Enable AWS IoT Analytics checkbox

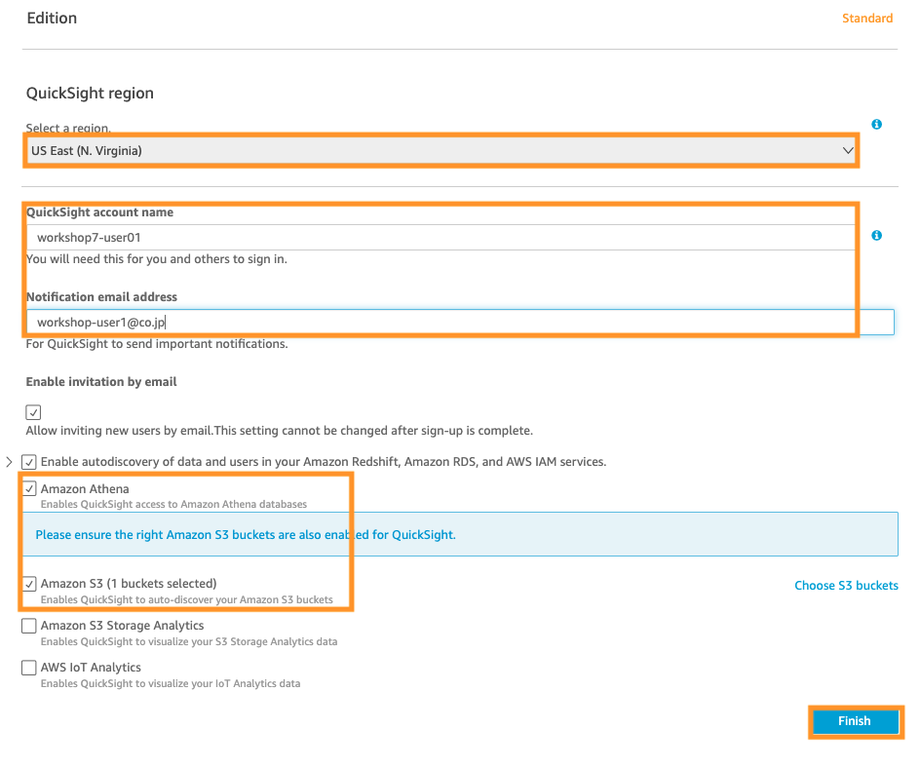click(29, 668)
